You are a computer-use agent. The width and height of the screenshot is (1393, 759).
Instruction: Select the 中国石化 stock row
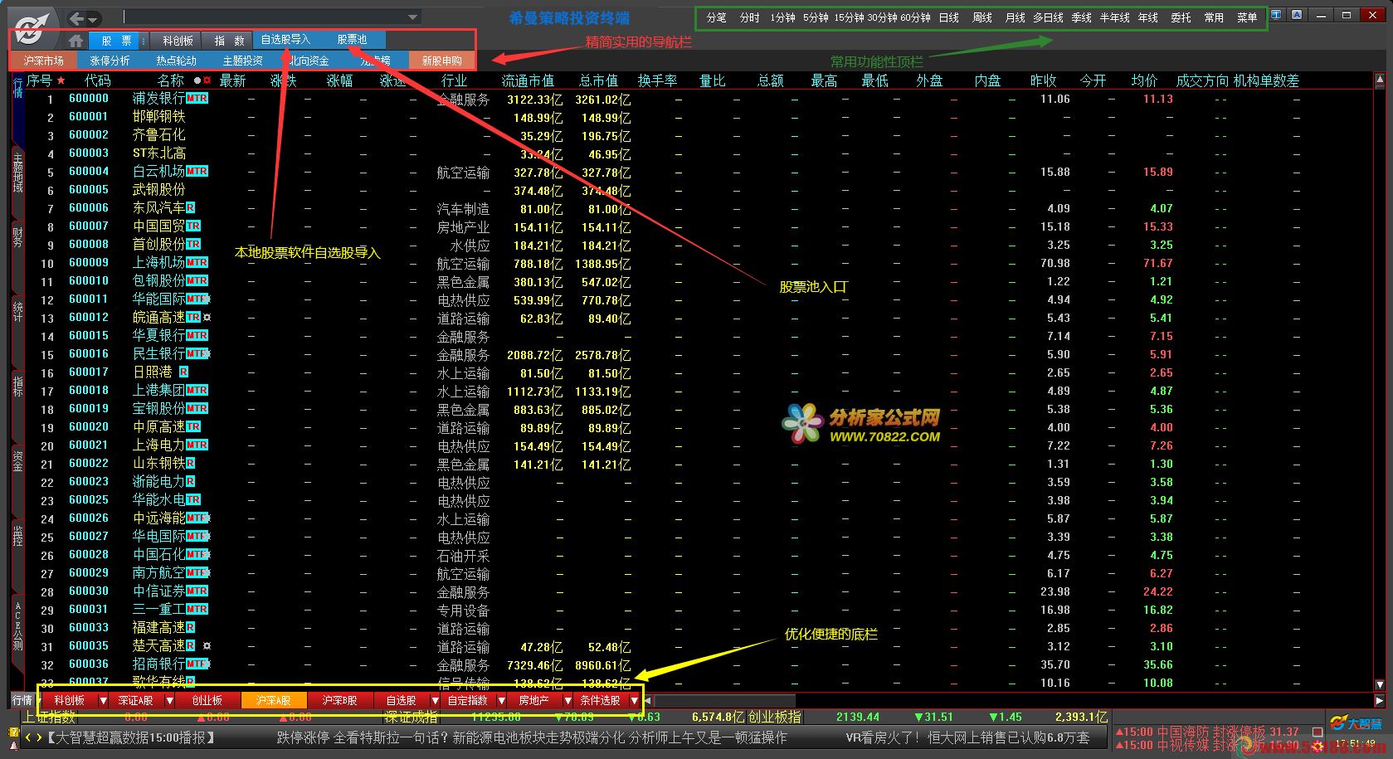[x=699, y=555]
